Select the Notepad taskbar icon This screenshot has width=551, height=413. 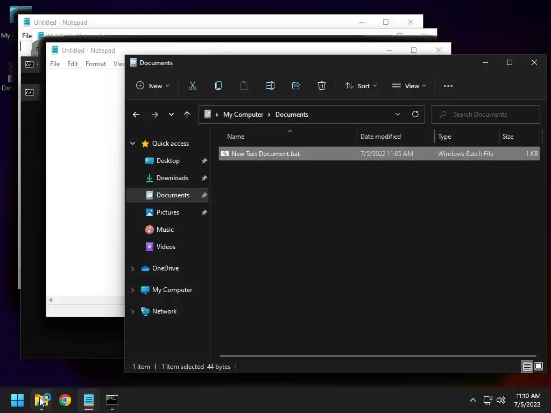coord(89,400)
